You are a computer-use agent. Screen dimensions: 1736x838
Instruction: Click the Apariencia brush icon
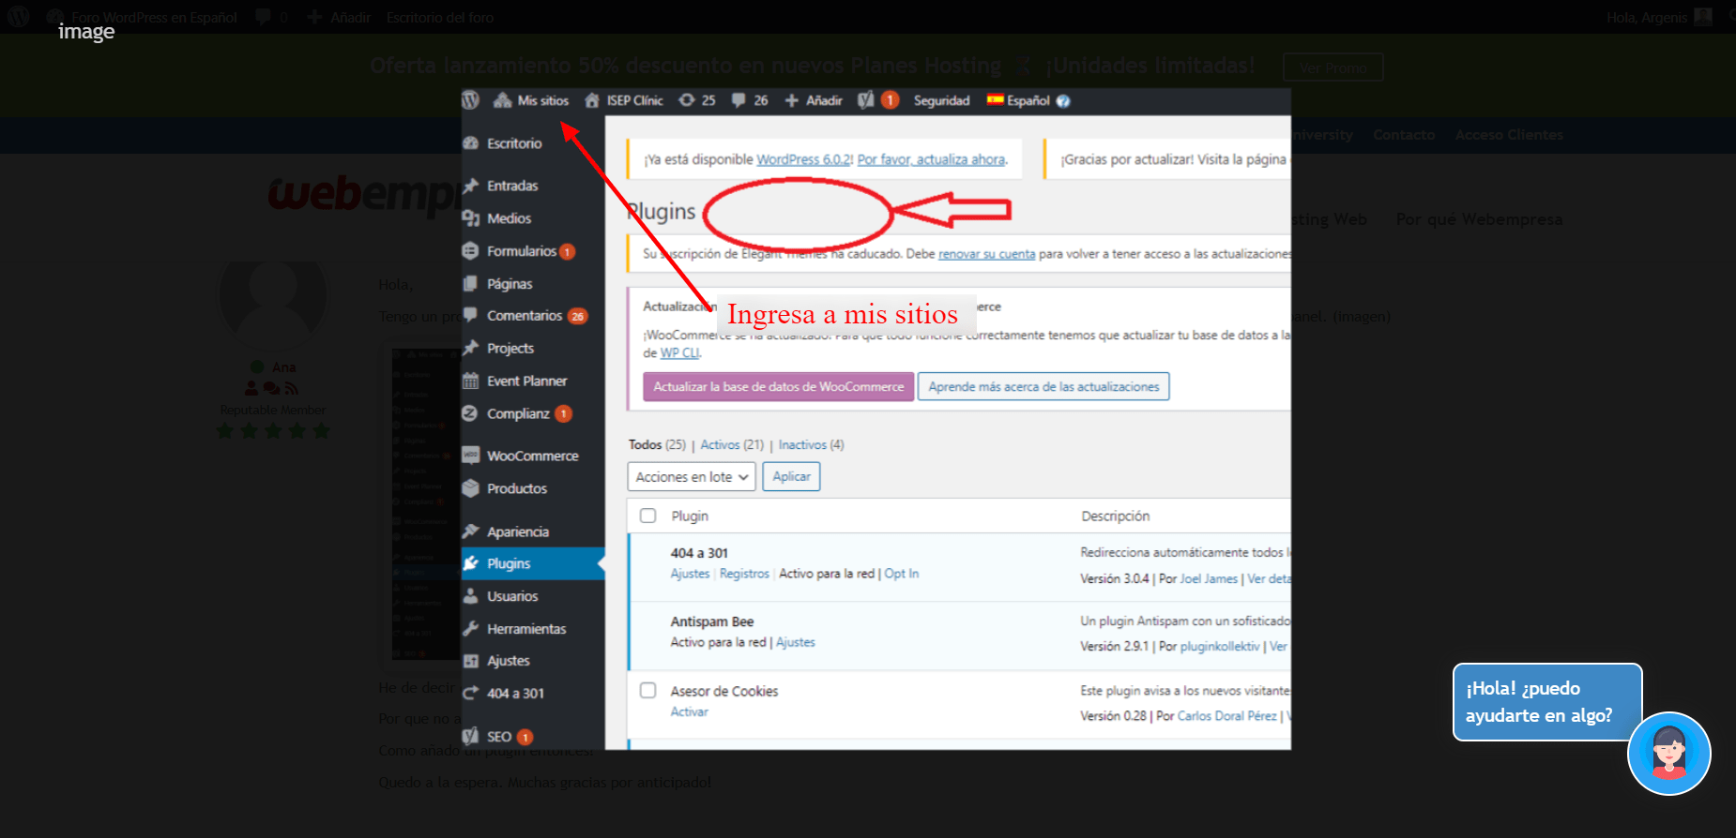(471, 531)
